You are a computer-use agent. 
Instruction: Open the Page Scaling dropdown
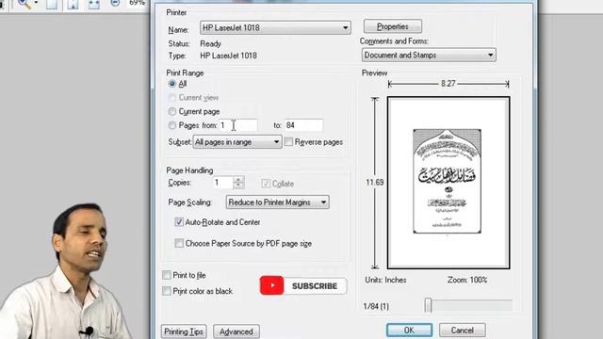pos(277,202)
